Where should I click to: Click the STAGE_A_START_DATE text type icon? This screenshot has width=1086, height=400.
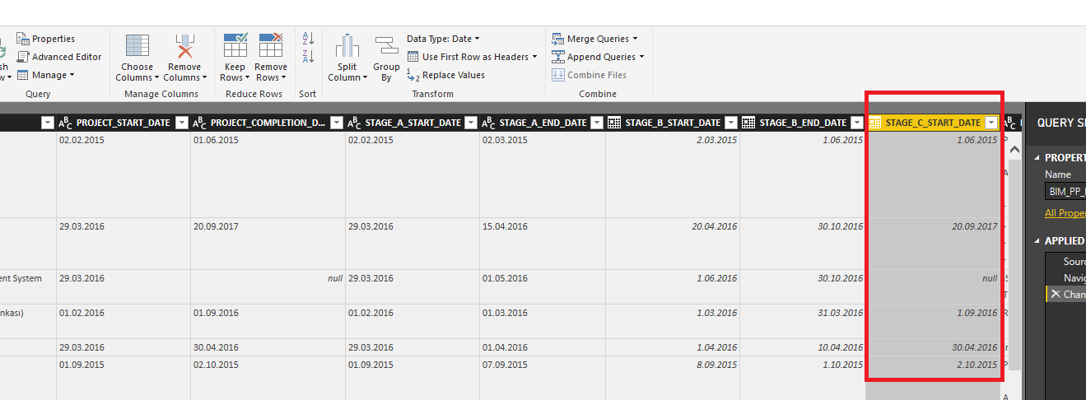point(355,123)
